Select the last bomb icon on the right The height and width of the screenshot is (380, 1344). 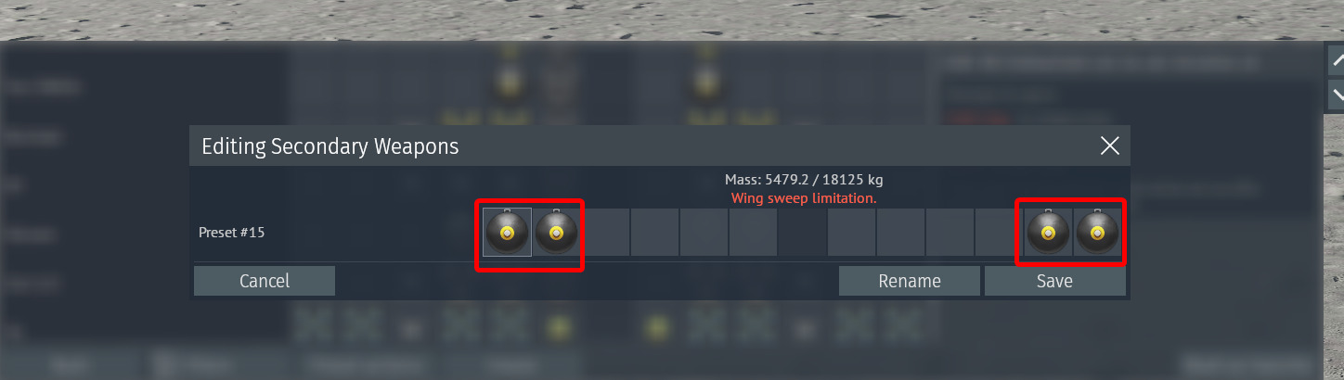pos(1097,232)
